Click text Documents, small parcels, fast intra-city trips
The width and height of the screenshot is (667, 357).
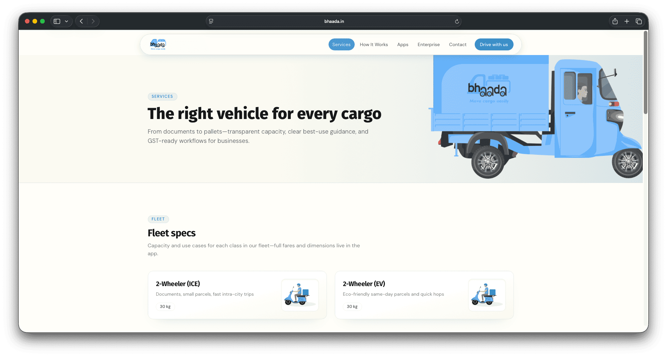coord(205,294)
